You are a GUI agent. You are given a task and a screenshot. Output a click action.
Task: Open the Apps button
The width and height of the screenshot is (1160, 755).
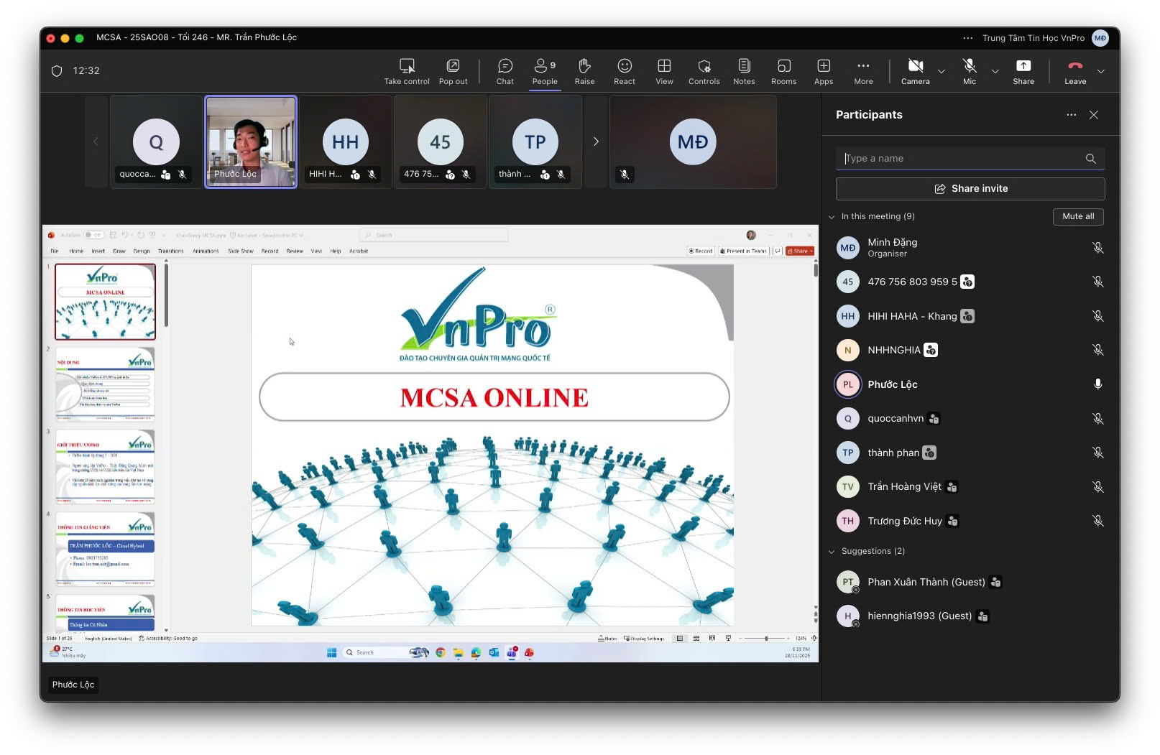[x=824, y=71]
